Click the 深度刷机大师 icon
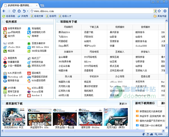 (29, 32)
